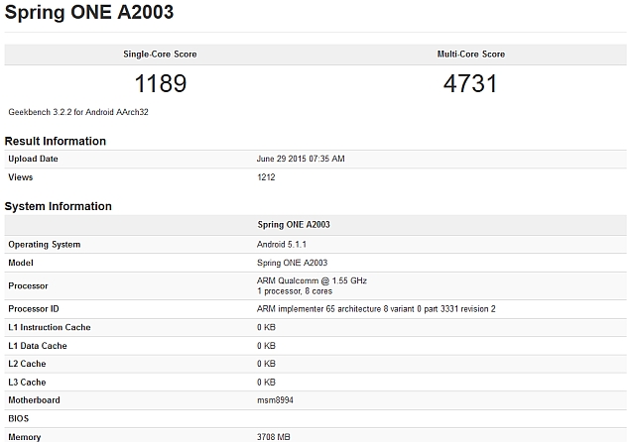Viewport: 630px width, 442px height.
Task: Select the Operating System row label
Action: tap(45, 244)
